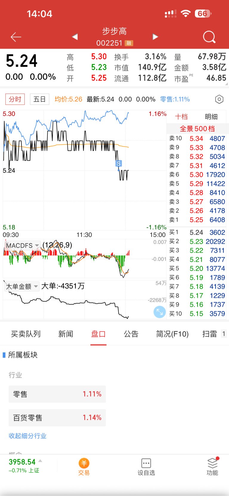The image size is (229, 496).
Task: Tap stock name 步步高 title
Action: [x=114, y=31]
